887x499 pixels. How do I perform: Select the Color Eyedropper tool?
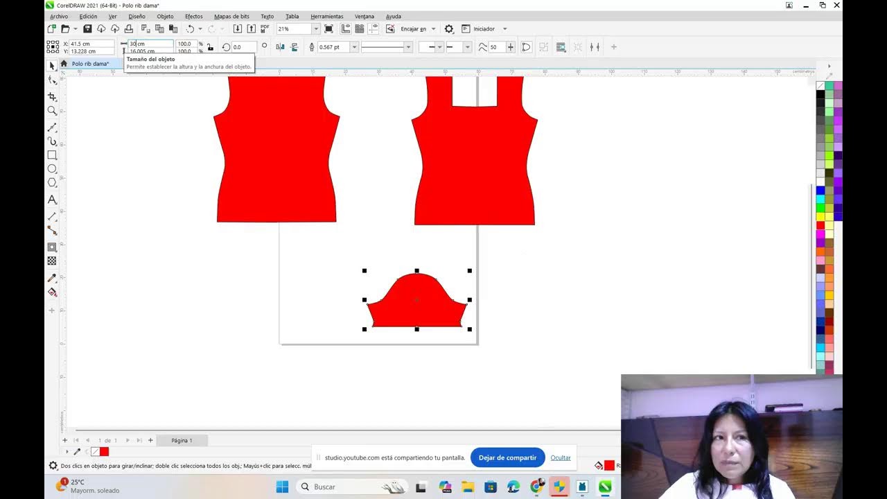coord(52,278)
